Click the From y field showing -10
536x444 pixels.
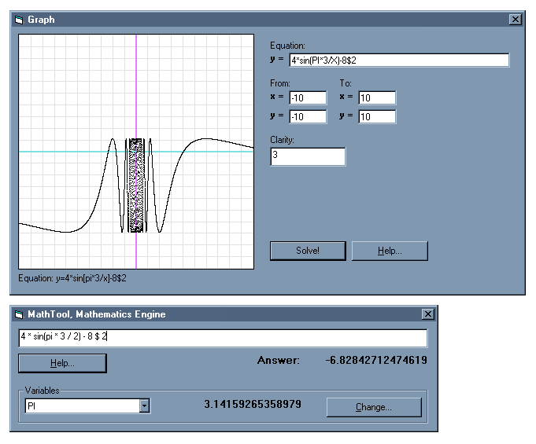point(308,117)
